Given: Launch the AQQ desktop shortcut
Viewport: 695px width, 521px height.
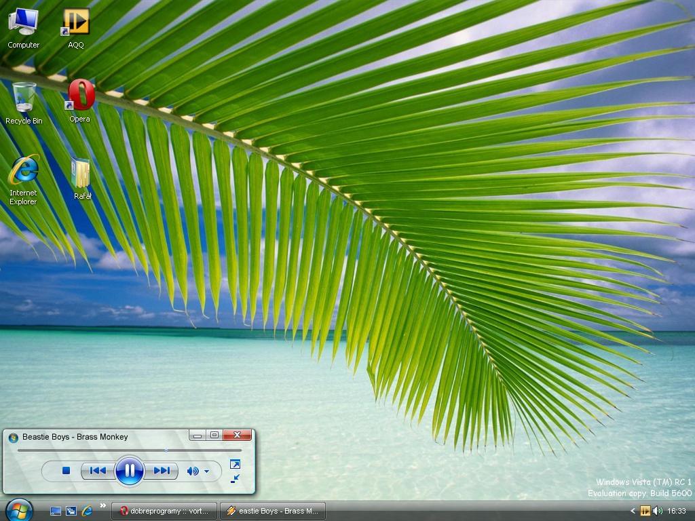Looking at the screenshot, I should pos(76,27).
